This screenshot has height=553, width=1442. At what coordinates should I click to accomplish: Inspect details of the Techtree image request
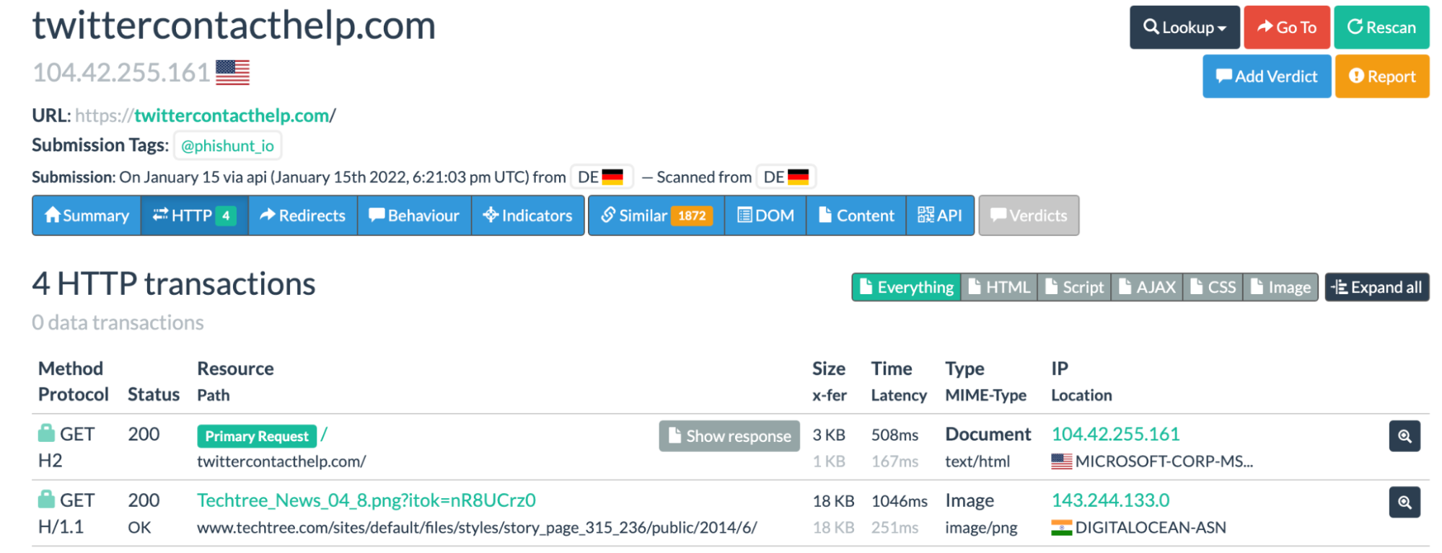pos(1404,503)
